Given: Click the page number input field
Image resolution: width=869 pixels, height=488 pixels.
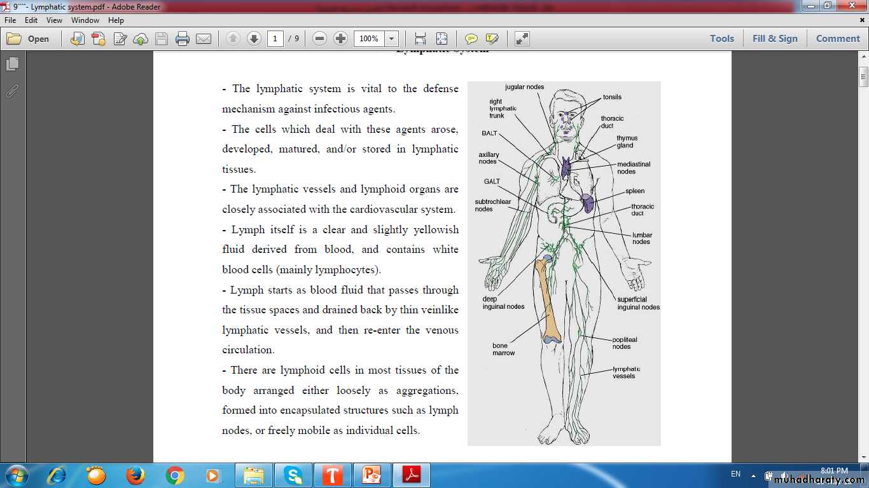Looking at the screenshot, I should pyautogui.click(x=275, y=39).
